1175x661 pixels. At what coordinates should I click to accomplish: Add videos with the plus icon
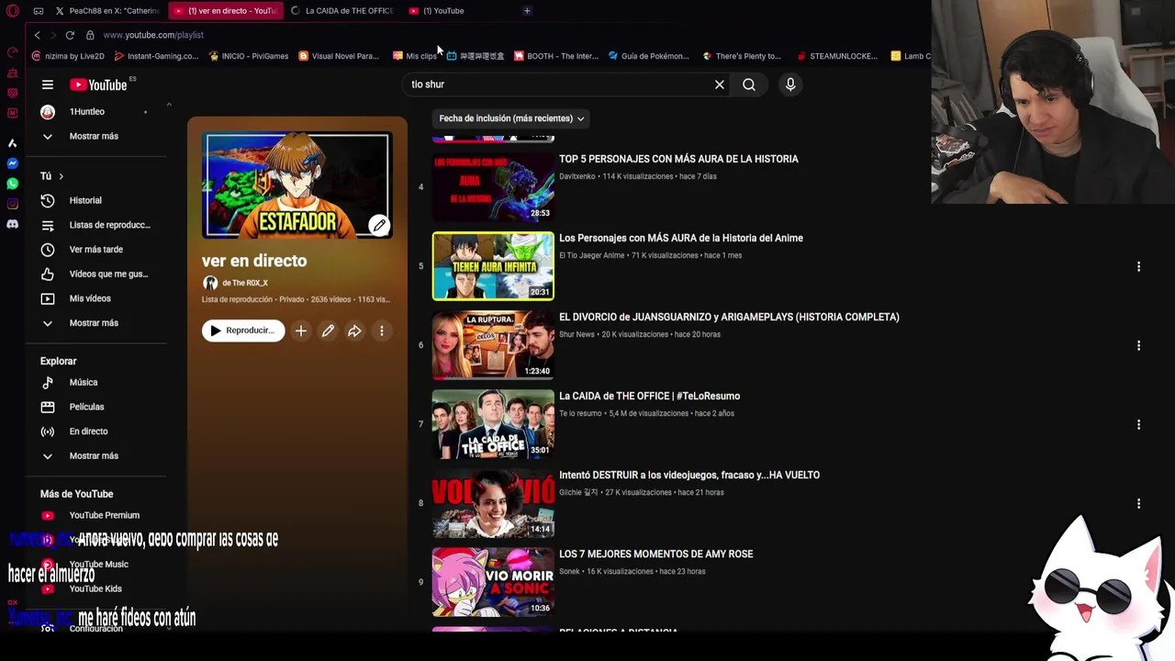click(x=300, y=330)
